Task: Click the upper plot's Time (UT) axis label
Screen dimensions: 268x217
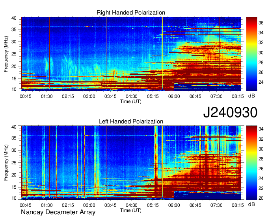Action: coord(131,101)
